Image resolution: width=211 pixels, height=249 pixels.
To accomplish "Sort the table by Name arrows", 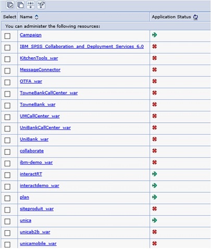I will [x=36, y=17].
